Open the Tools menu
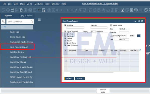Screen dimensions: 150x94 point(47,4)
